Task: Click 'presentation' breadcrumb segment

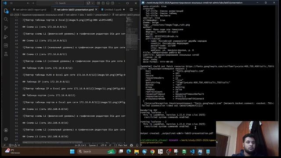Action: [x=102, y=15]
